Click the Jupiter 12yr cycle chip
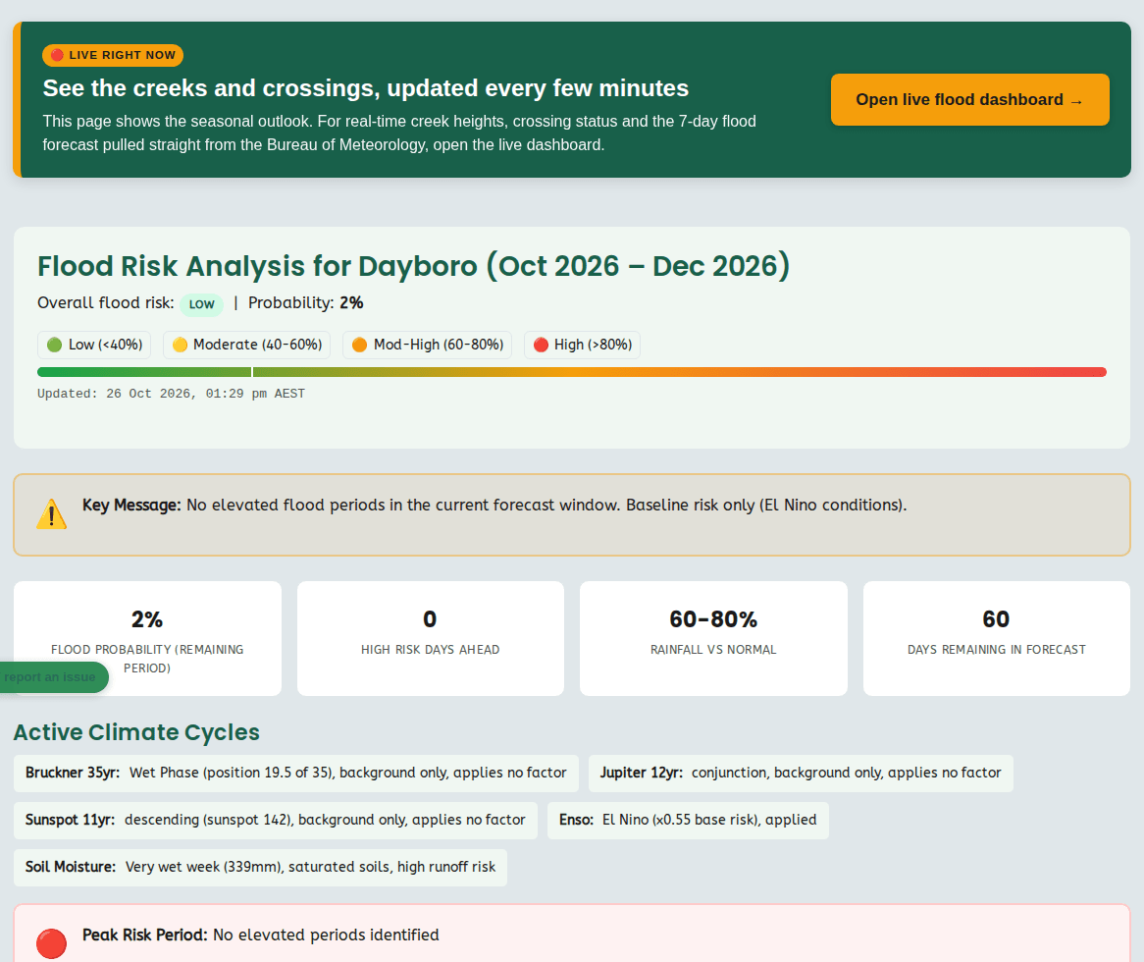 [x=801, y=773]
